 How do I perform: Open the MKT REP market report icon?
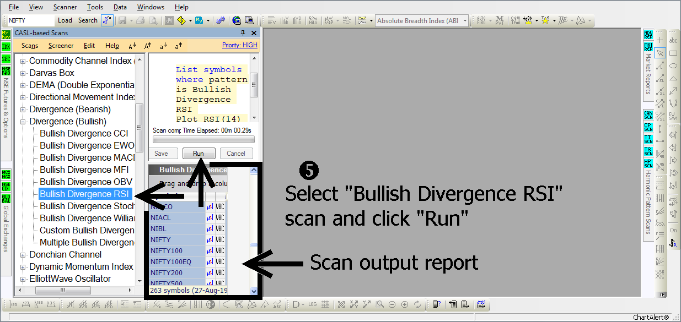click(648, 46)
